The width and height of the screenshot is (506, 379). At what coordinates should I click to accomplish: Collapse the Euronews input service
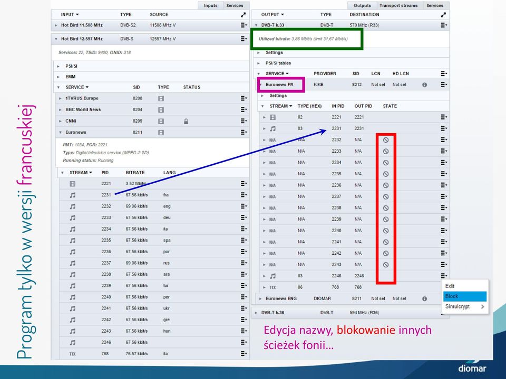pos(60,133)
